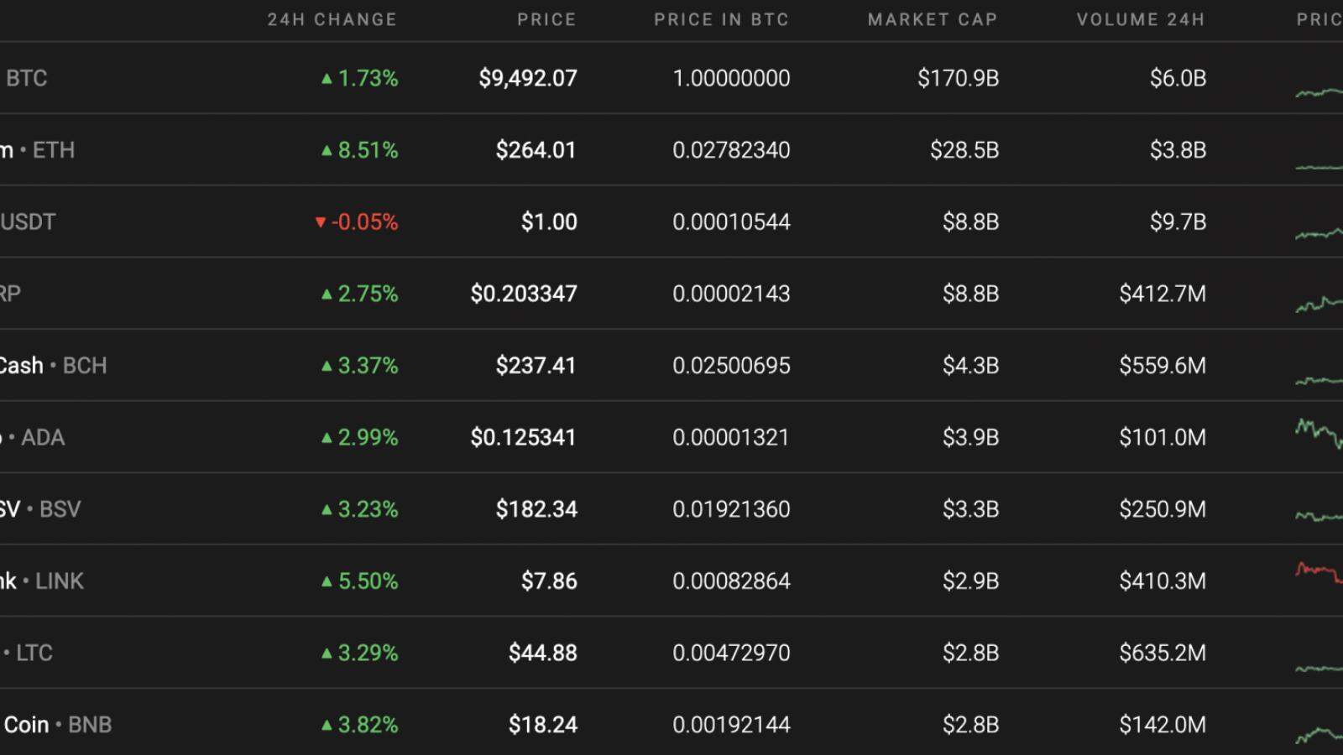This screenshot has width=1343, height=755.
Task: Click the price $182.34
Action: 536,509
